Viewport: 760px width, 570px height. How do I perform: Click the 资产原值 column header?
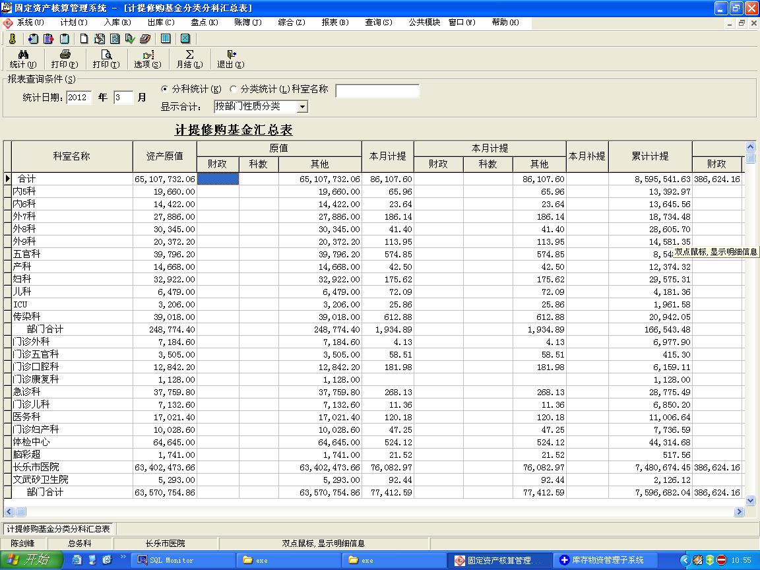(x=165, y=156)
